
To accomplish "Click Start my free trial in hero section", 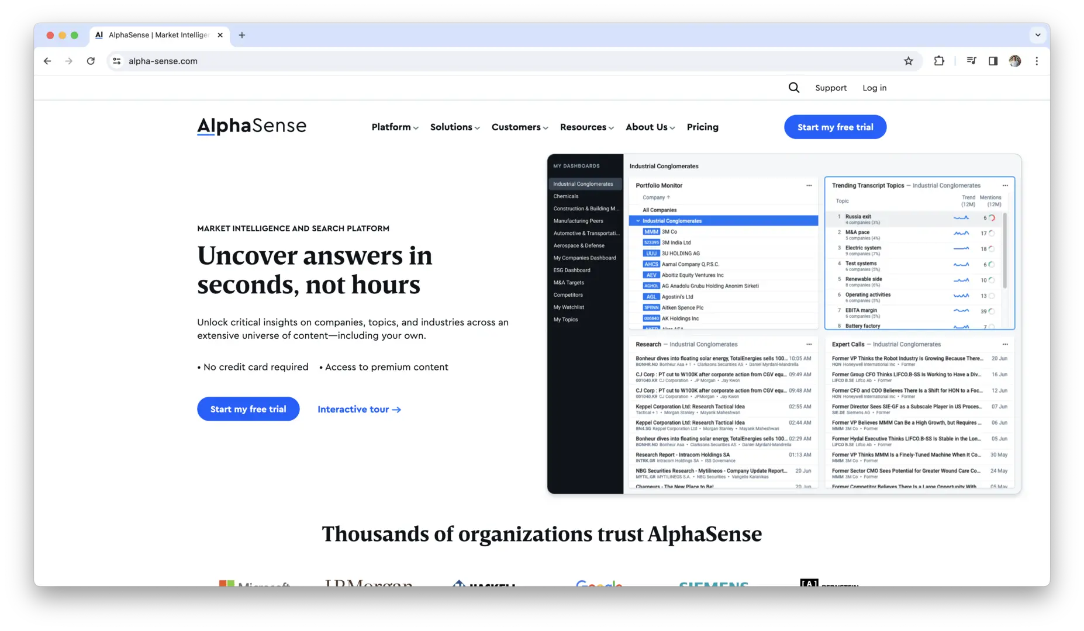I will click(248, 409).
